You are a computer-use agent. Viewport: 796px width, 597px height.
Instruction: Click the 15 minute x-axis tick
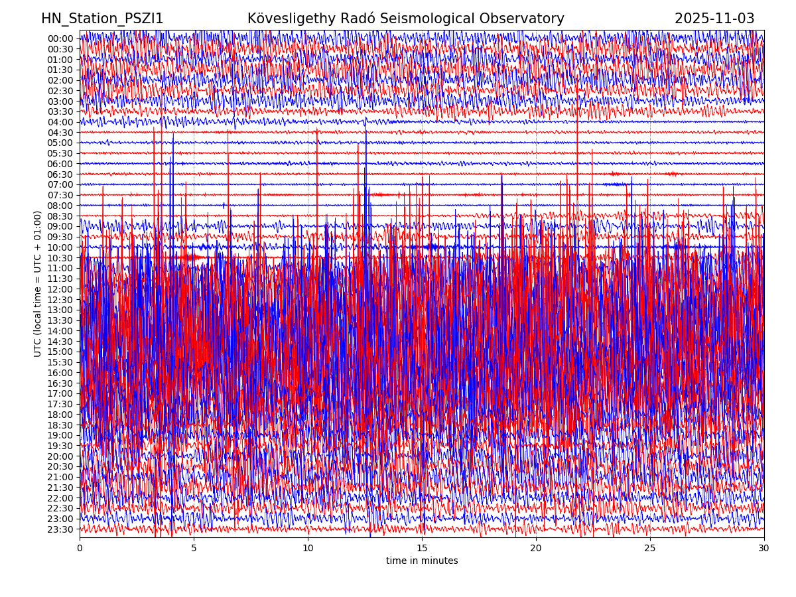click(x=422, y=548)
